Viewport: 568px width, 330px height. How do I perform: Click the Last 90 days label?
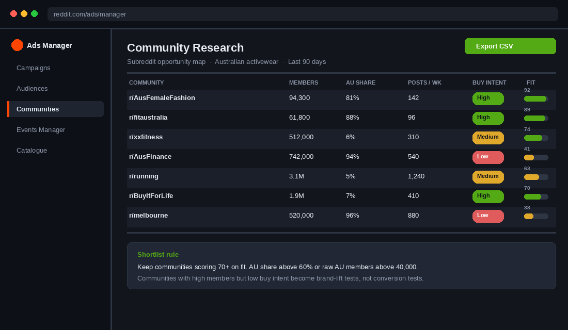307,62
